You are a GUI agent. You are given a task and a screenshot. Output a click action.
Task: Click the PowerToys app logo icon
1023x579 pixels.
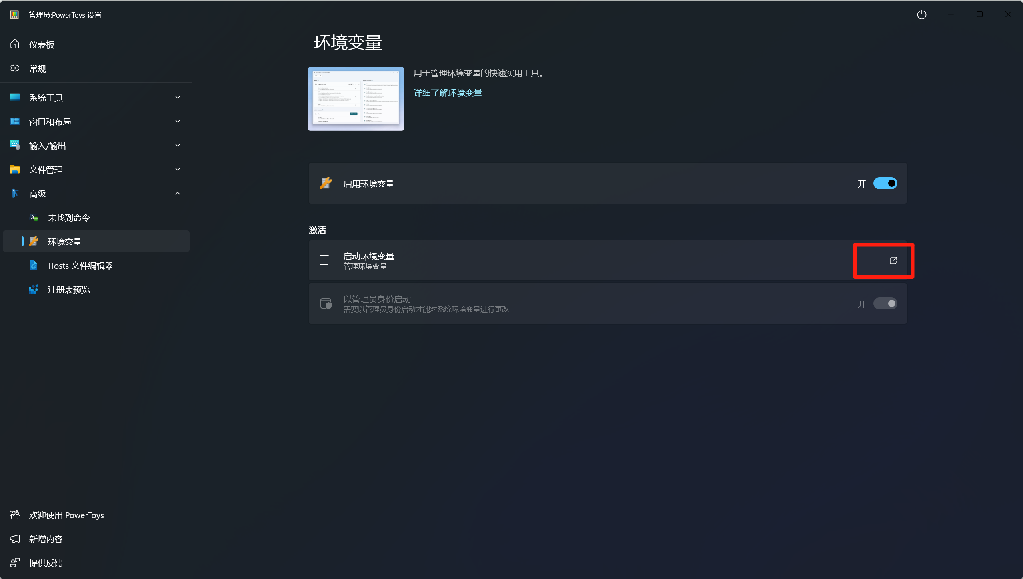point(14,15)
